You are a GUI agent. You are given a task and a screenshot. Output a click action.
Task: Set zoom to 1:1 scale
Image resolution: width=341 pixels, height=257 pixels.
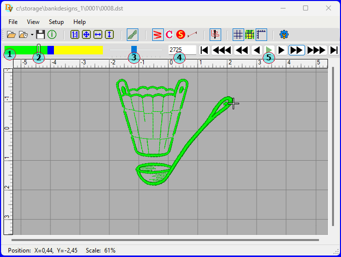click(75, 34)
